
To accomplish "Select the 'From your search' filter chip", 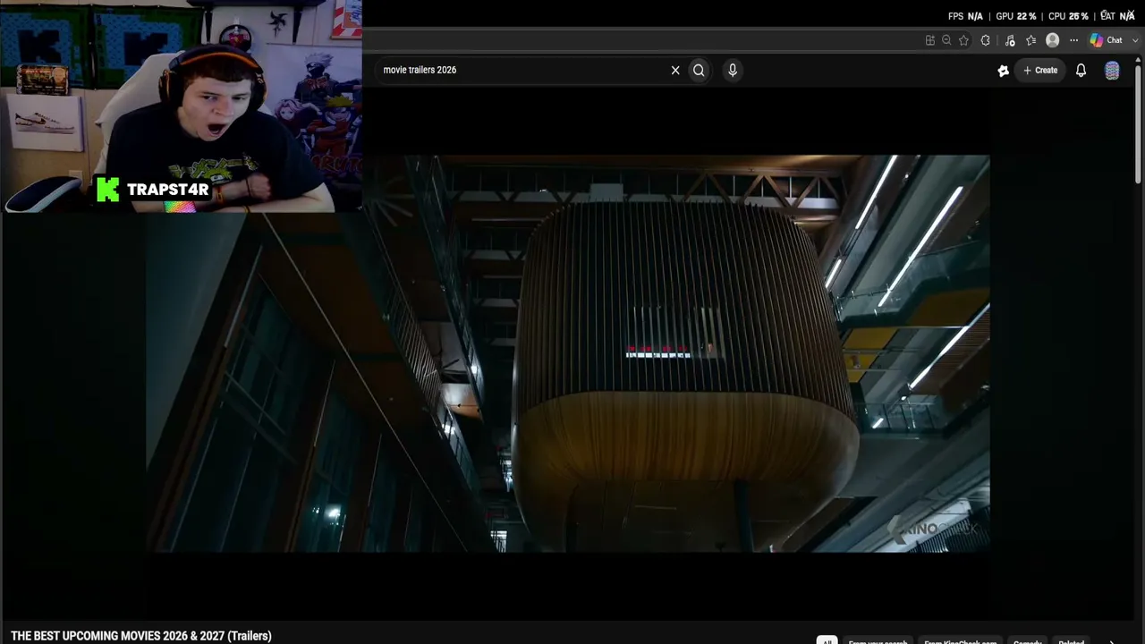I will [x=878, y=641].
